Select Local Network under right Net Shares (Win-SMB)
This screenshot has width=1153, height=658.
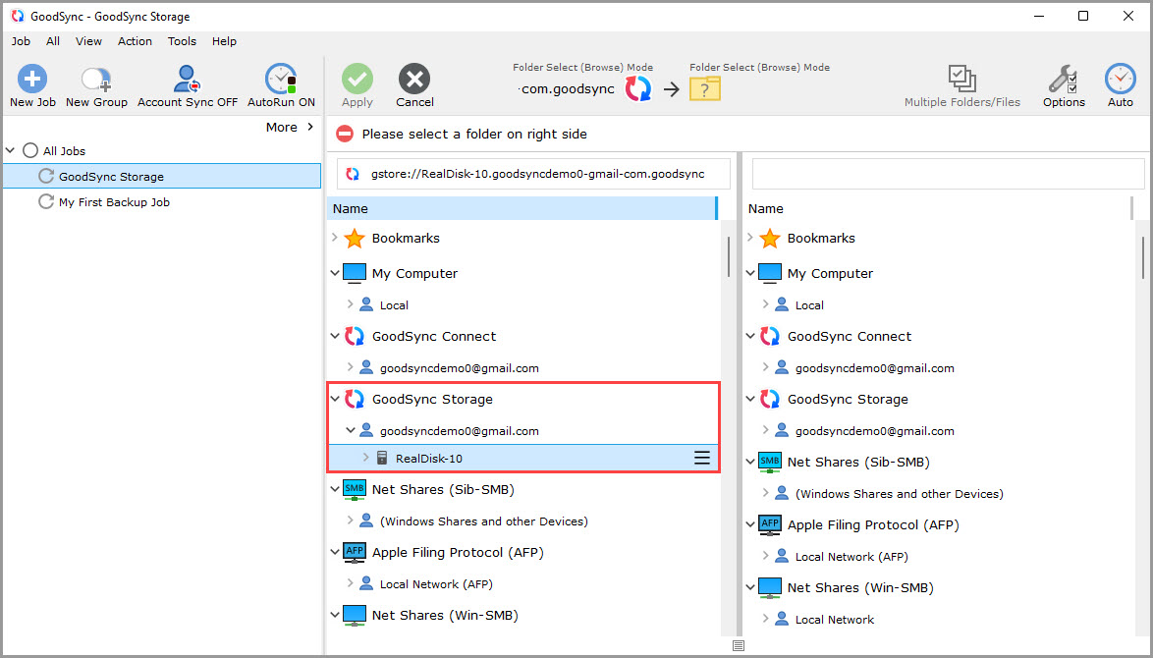[x=835, y=620]
